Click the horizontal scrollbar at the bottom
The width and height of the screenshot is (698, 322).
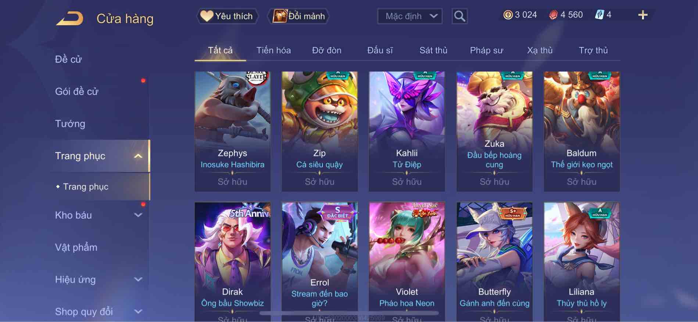point(349,313)
